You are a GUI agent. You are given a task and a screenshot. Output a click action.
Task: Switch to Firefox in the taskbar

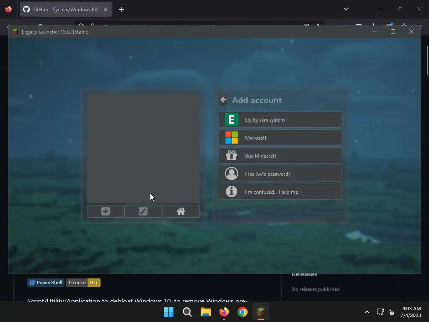click(x=224, y=312)
